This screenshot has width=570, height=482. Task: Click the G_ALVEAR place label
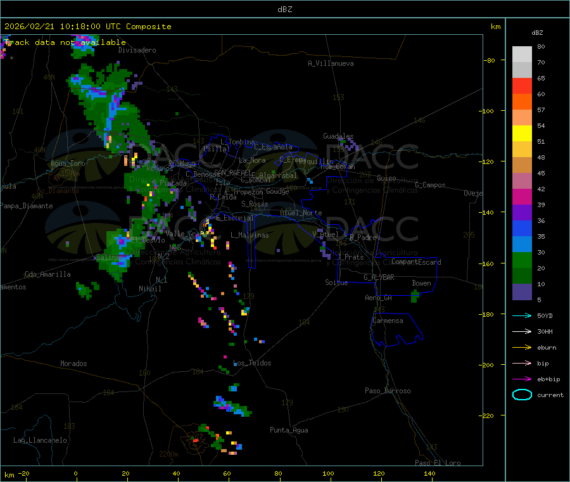click(379, 277)
